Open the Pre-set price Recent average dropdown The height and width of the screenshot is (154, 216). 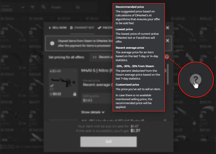pyautogui.click(x=98, y=83)
